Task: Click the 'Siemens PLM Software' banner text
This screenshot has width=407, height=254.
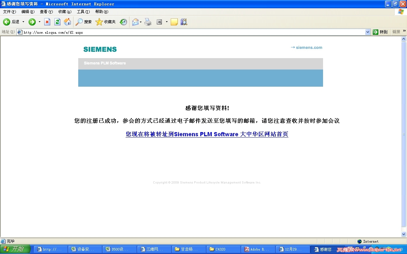Action: click(105, 63)
